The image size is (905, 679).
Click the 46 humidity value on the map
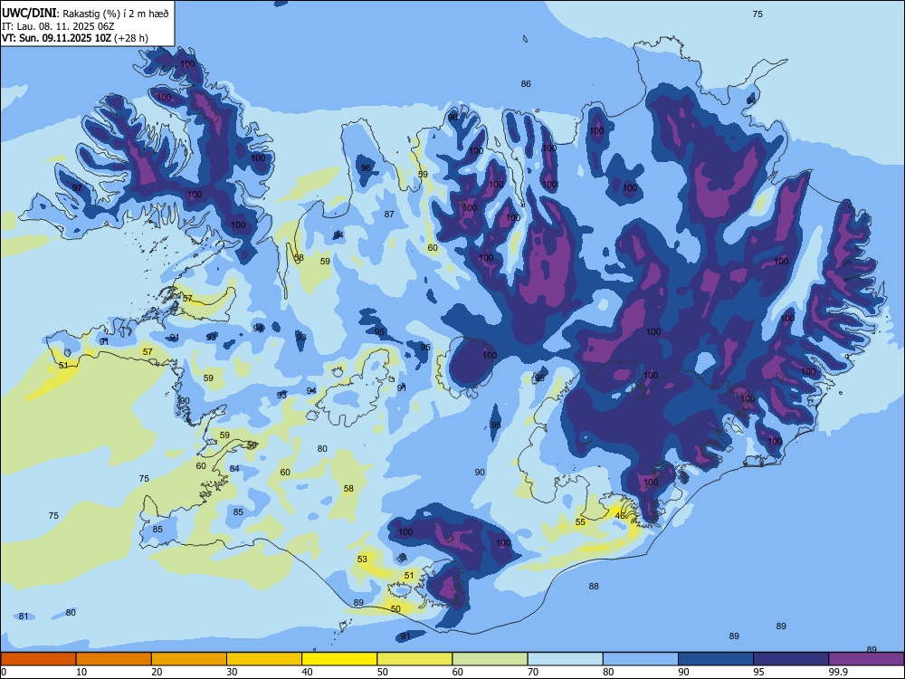(620, 516)
